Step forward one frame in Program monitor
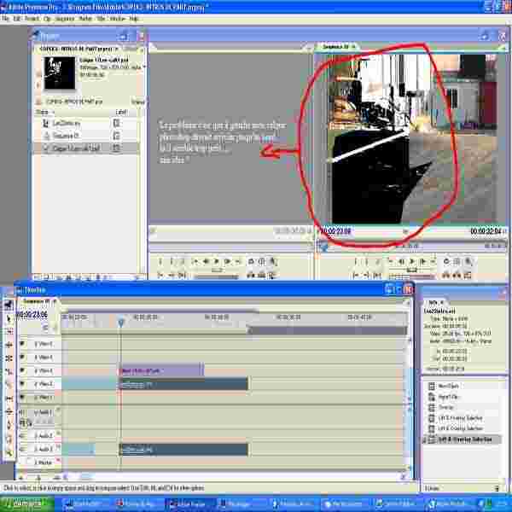 pyautogui.click(x=423, y=261)
